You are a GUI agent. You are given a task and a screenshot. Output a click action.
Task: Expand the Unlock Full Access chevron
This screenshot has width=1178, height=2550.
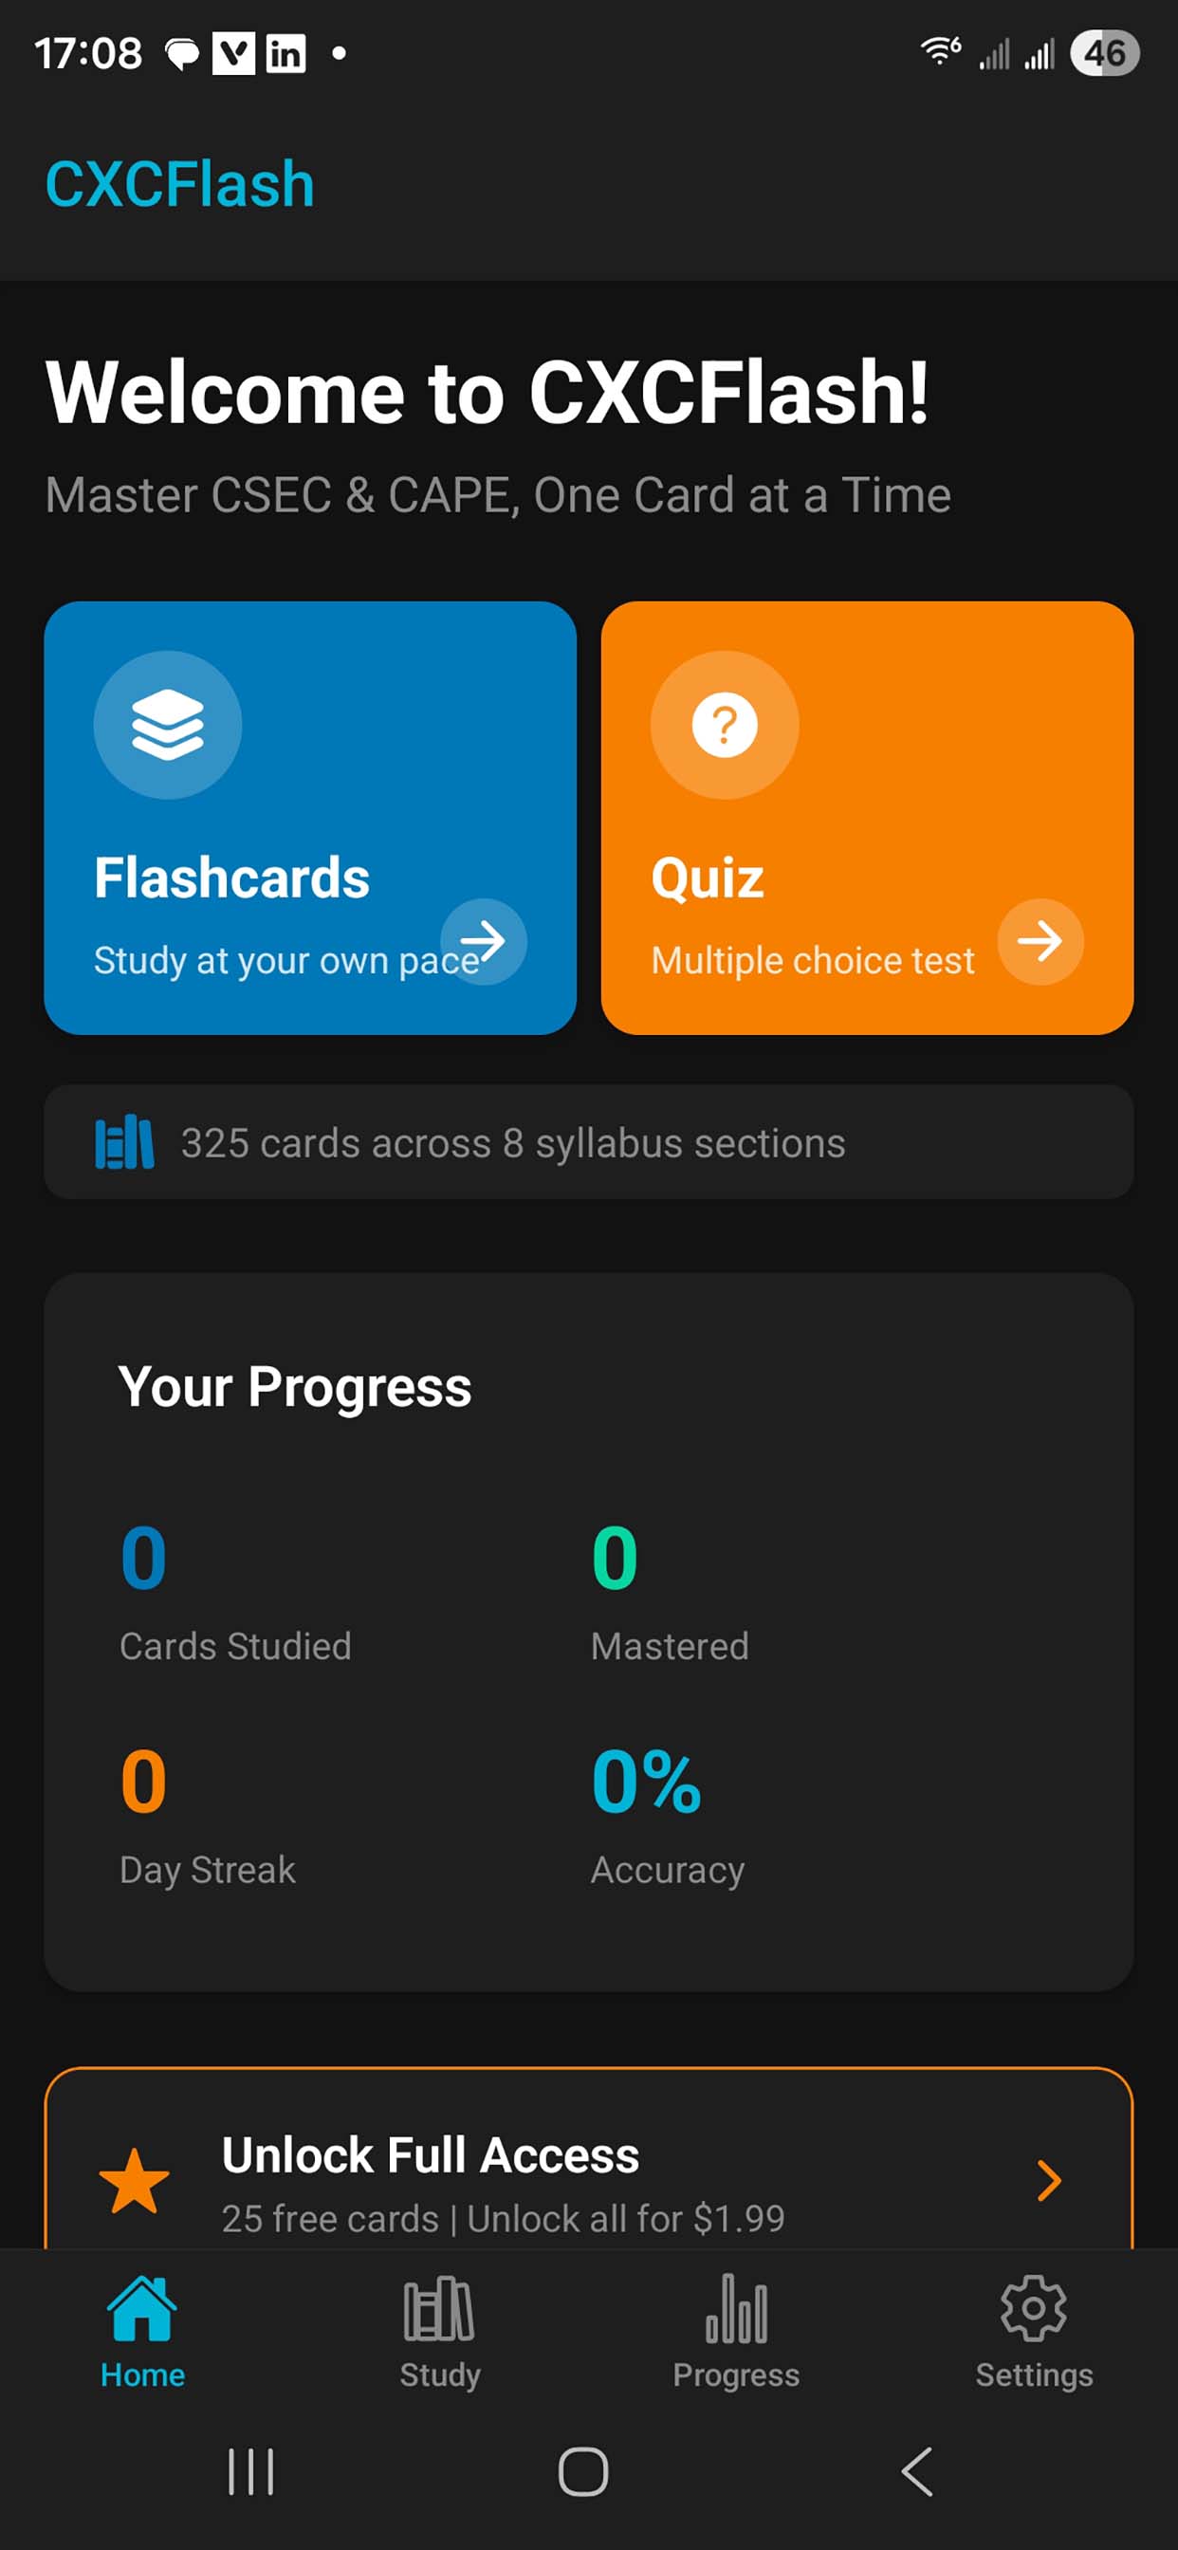point(1048,2181)
